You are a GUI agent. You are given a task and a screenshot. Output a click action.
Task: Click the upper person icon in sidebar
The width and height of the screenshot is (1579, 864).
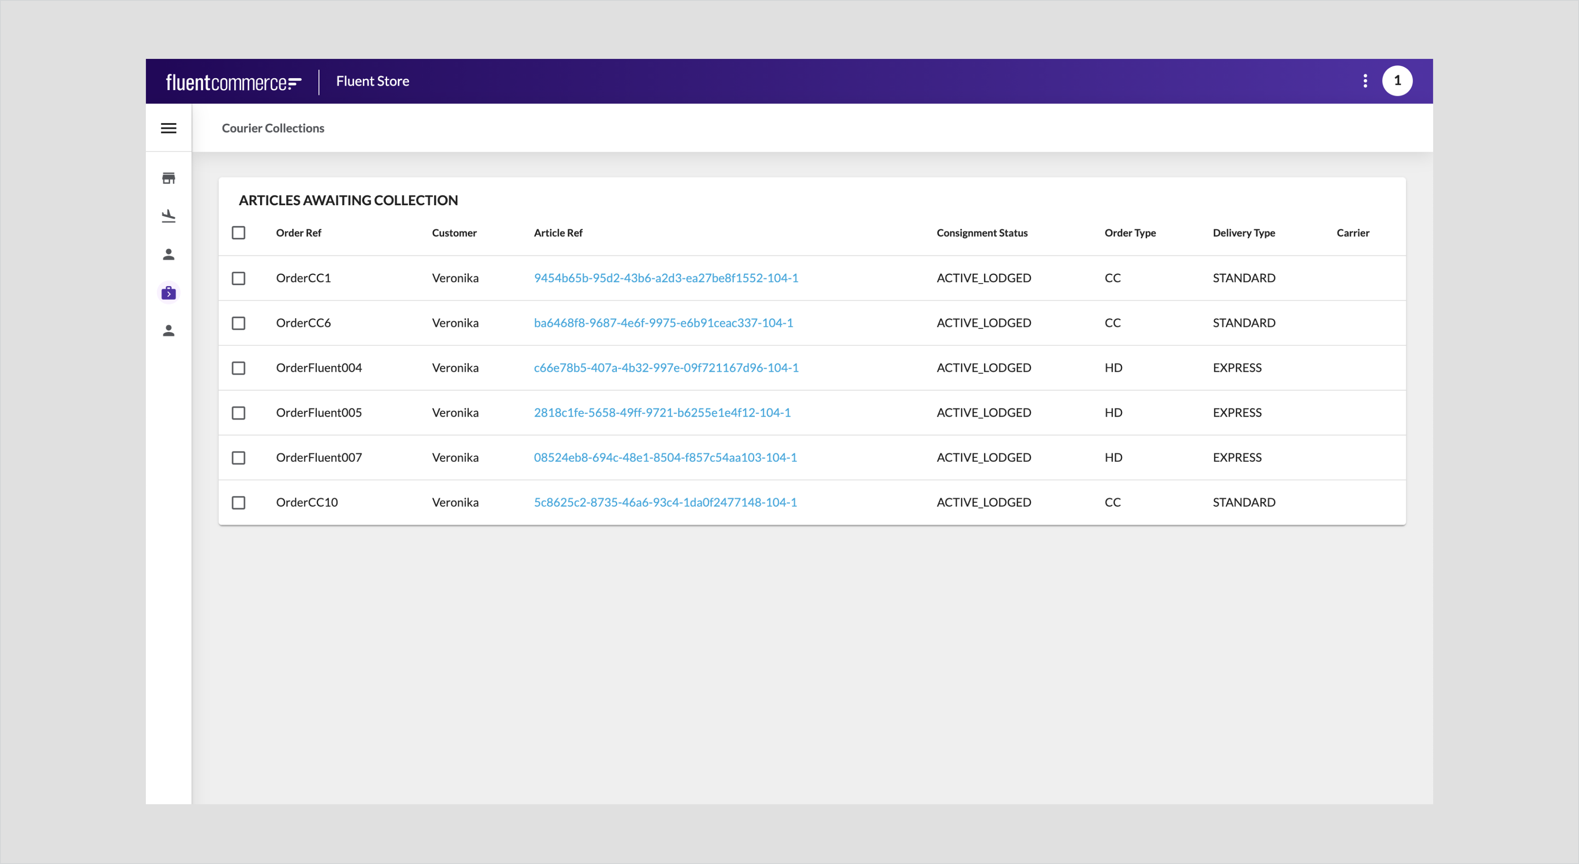pos(169,254)
